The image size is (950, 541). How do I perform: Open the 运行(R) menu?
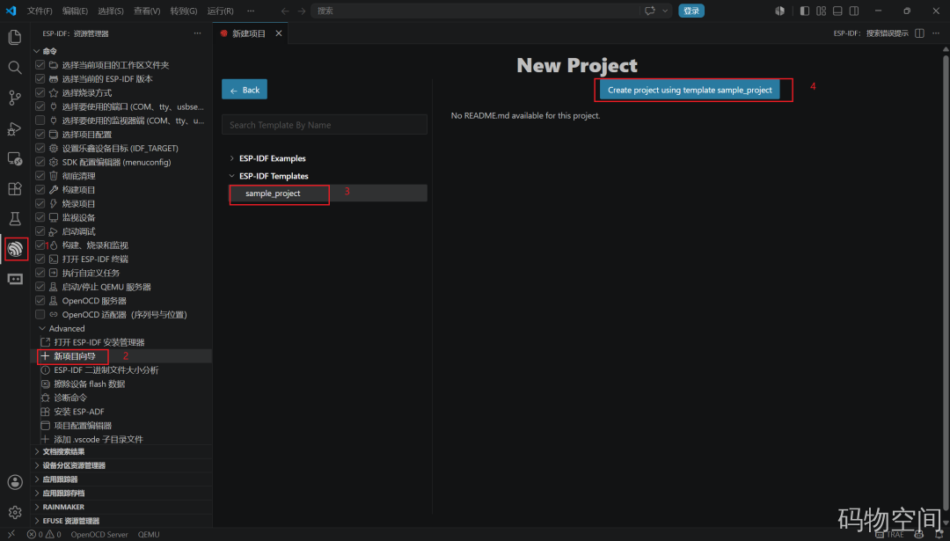221,11
